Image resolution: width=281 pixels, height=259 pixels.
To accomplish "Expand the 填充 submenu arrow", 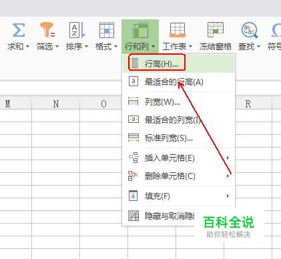I will (228, 196).
